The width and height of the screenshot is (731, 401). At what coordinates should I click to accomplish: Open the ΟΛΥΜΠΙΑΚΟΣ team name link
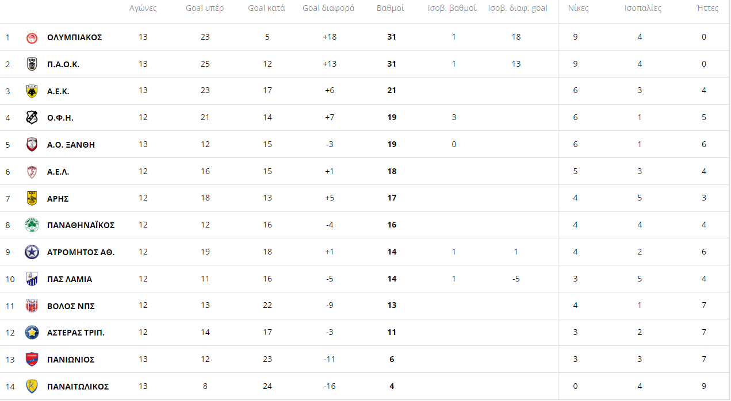tap(74, 37)
